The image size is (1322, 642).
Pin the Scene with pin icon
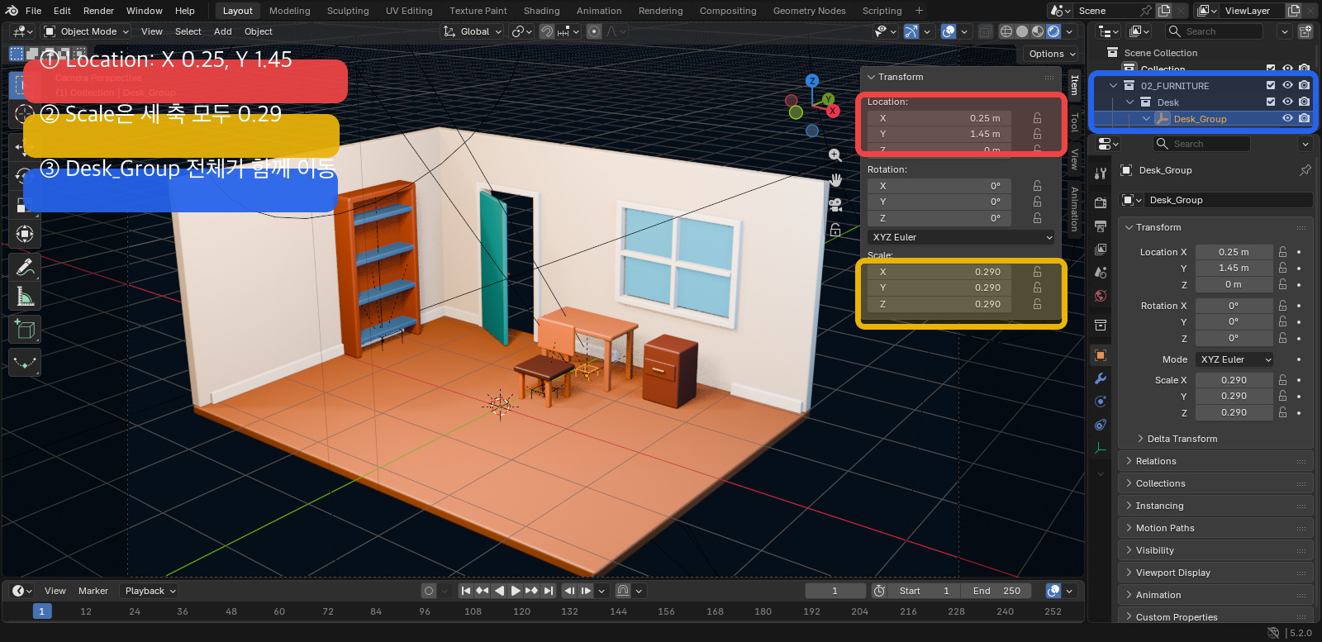pyautogui.click(x=1146, y=11)
